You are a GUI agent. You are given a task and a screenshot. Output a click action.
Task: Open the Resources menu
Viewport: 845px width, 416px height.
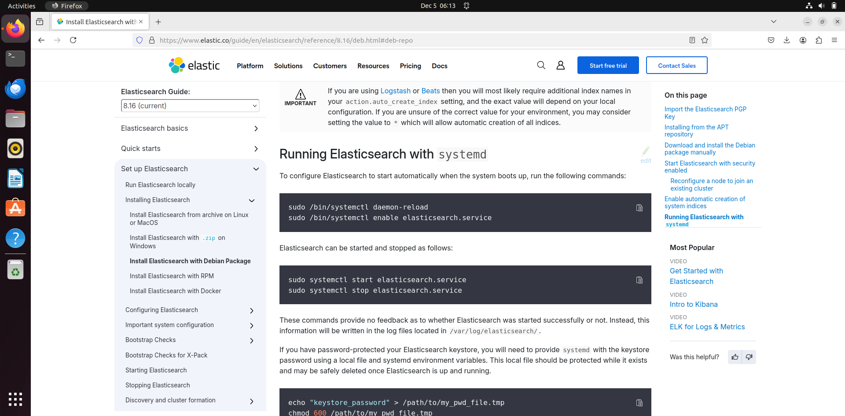pos(373,66)
